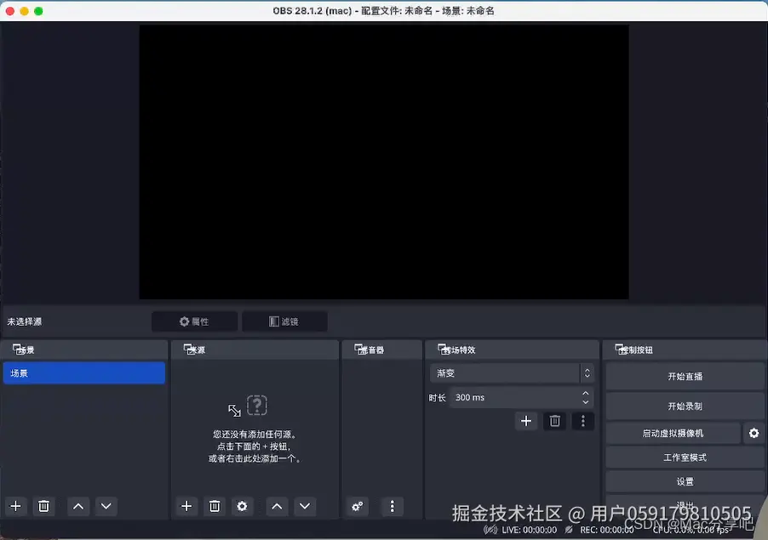Open source properties with the gear icon
The width and height of the screenshot is (768, 540).
243,506
